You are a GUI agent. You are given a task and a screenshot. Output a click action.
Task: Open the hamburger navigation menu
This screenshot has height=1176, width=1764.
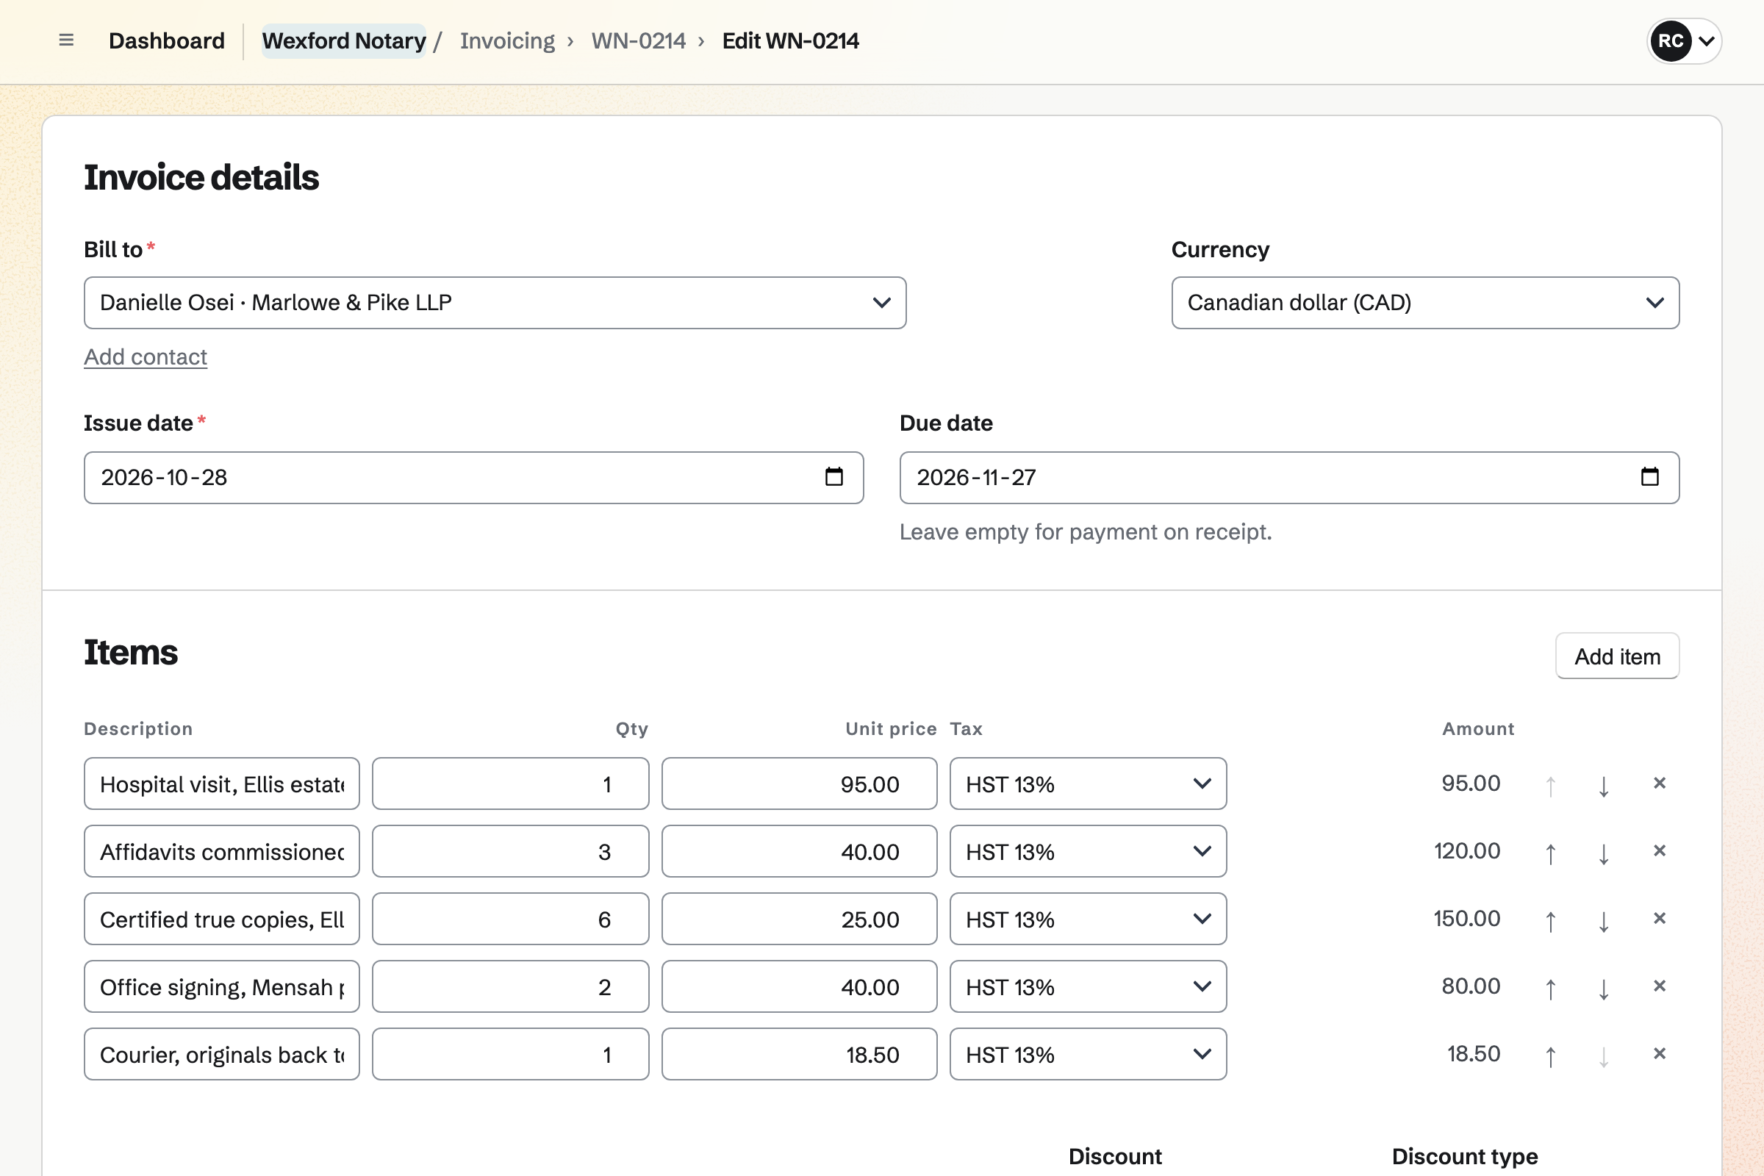click(66, 40)
